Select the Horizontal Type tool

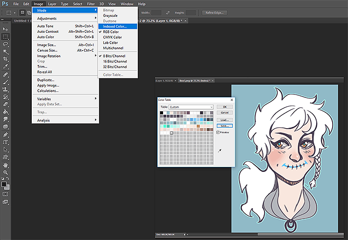pos(5,142)
